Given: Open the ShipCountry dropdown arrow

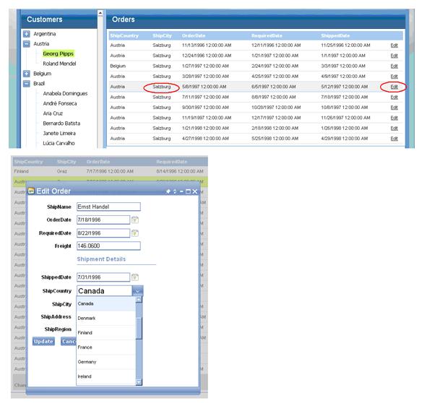Looking at the screenshot, I should (137, 291).
